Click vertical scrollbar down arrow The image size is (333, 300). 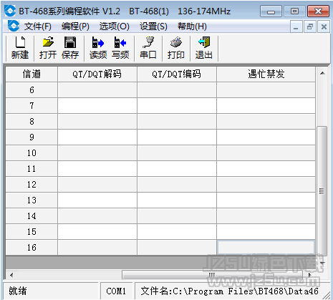click(322, 263)
